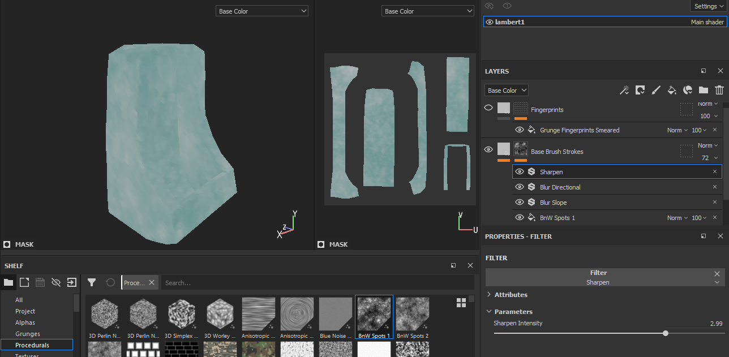The height and width of the screenshot is (357, 729).
Task: Click the add effect magic wand icon
Action: tap(624, 90)
